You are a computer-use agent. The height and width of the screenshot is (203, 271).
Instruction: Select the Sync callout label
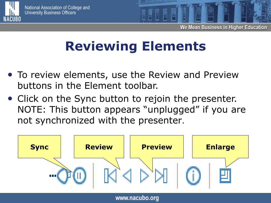39,147
